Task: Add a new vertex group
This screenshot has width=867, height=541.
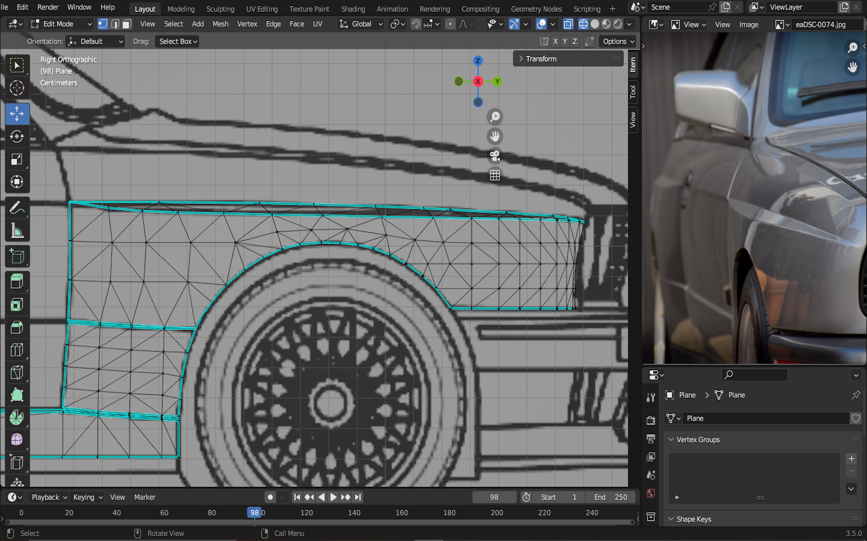Action: [x=851, y=459]
